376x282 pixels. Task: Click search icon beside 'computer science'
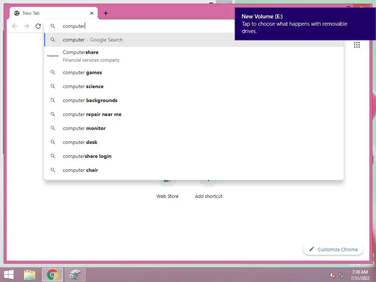point(53,86)
